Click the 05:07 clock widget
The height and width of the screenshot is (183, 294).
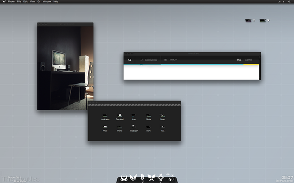point(287,177)
